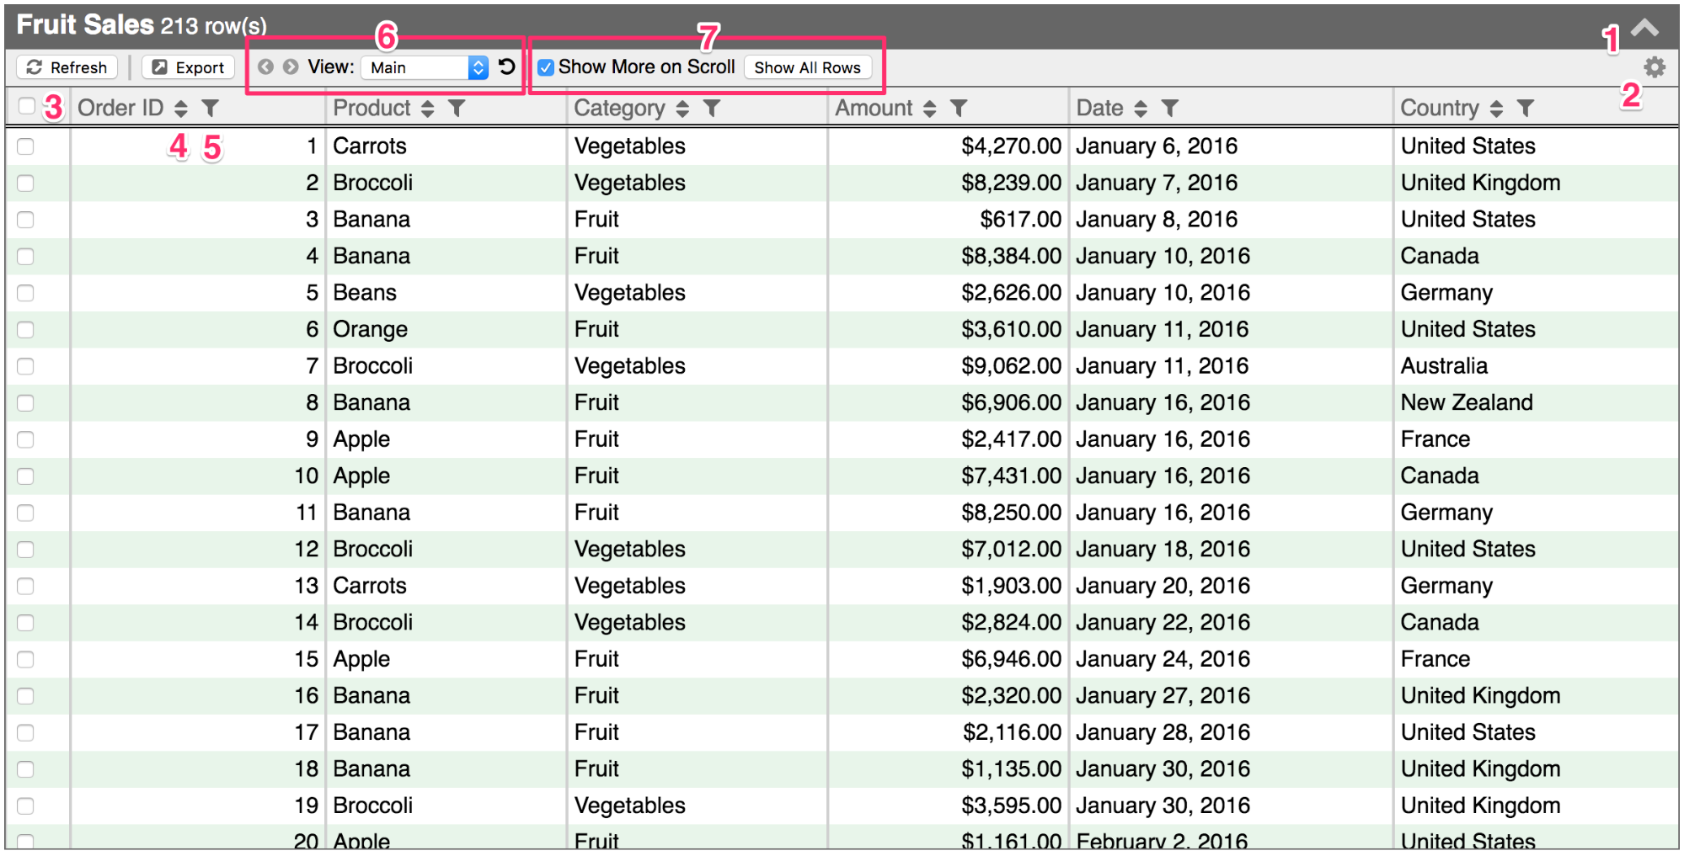This screenshot has height=856, width=1684.
Task: Click the settings gear icon
Action: tap(1655, 67)
